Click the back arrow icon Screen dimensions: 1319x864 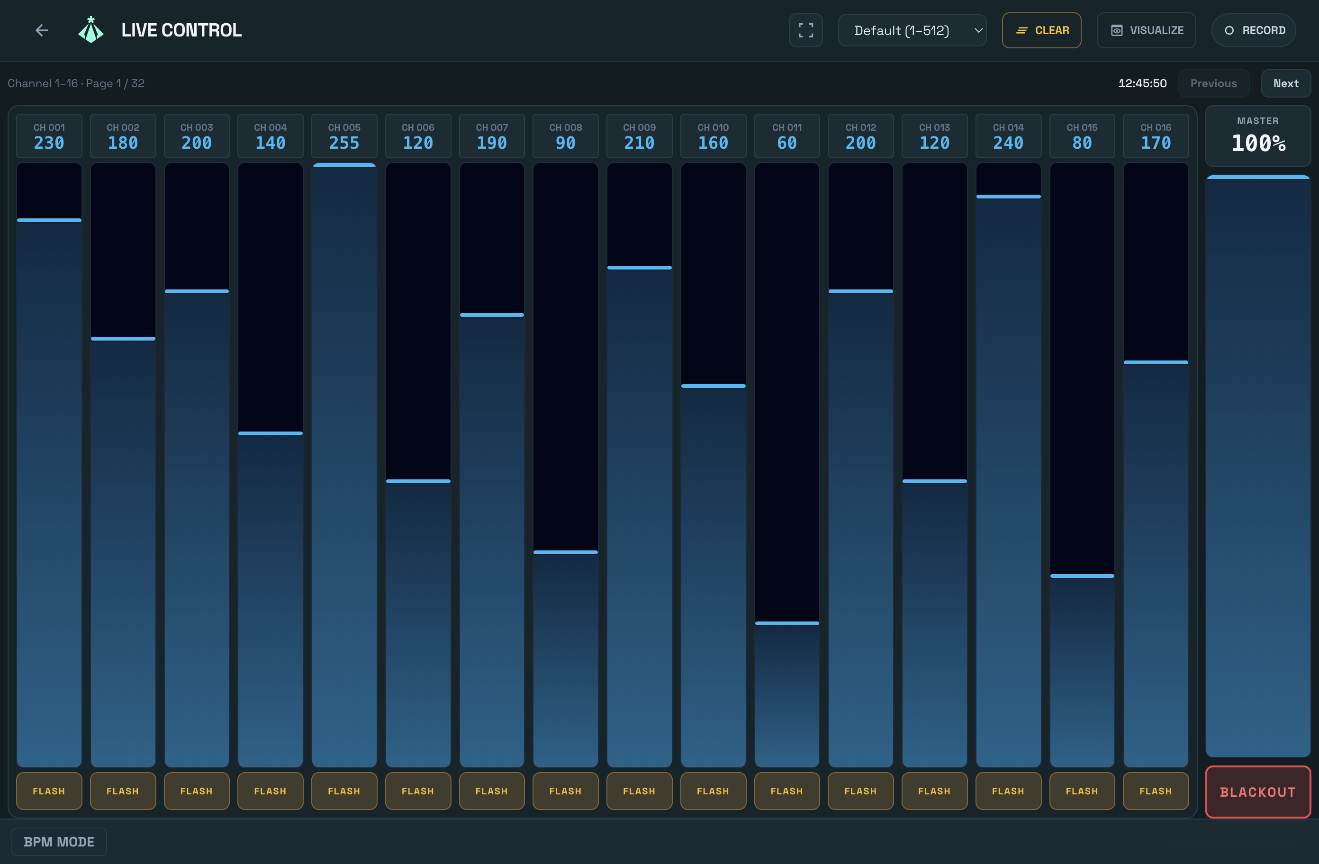(x=42, y=30)
